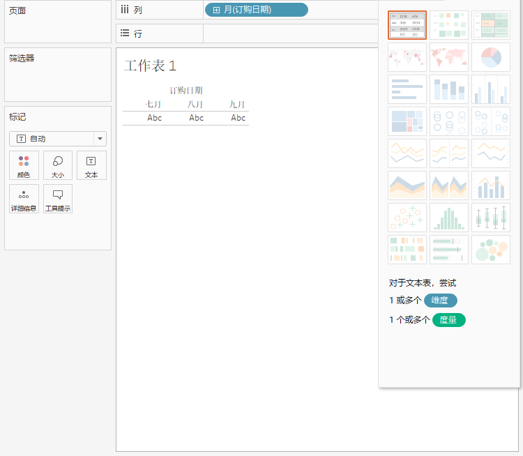This screenshot has width=523, height=456.
Task: Select the continuous lines chart type
Action: (407, 153)
